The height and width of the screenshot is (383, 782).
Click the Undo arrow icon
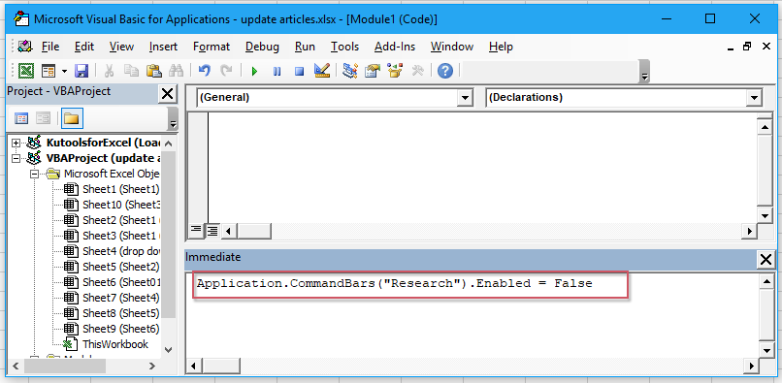(x=204, y=71)
